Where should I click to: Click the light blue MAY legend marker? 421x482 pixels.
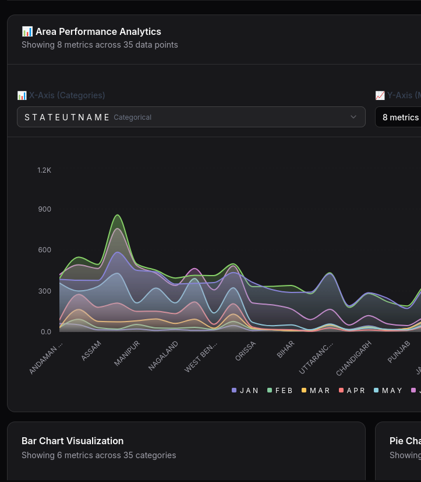pos(376,391)
